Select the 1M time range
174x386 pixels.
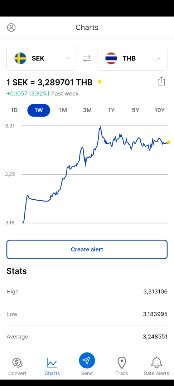[63, 110]
